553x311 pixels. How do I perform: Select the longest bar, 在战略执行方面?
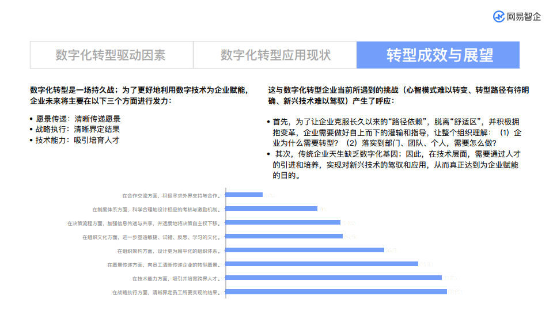336,291
